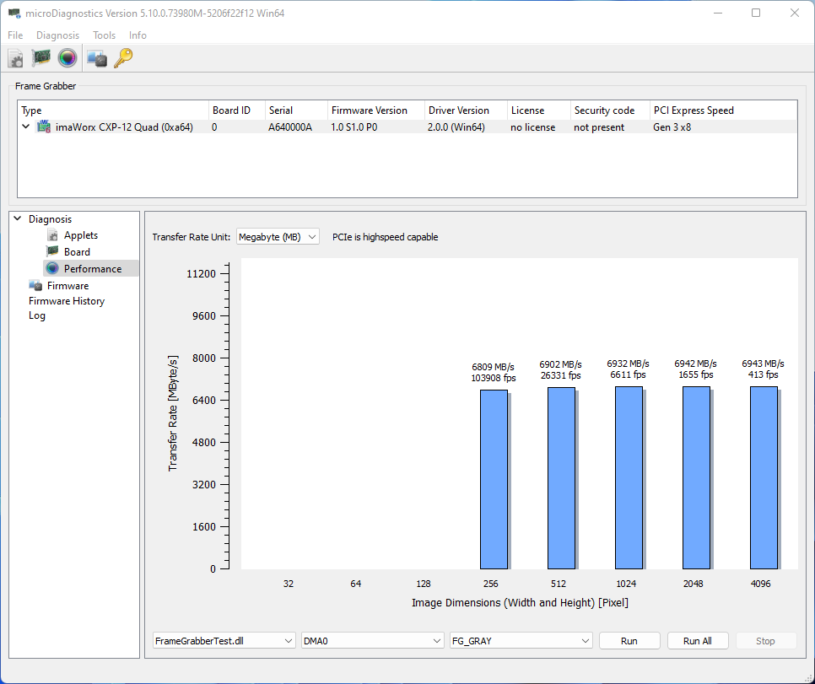Expand the DMA0 channel dropdown
Image resolution: width=815 pixels, height=684 pixels.
372,641
